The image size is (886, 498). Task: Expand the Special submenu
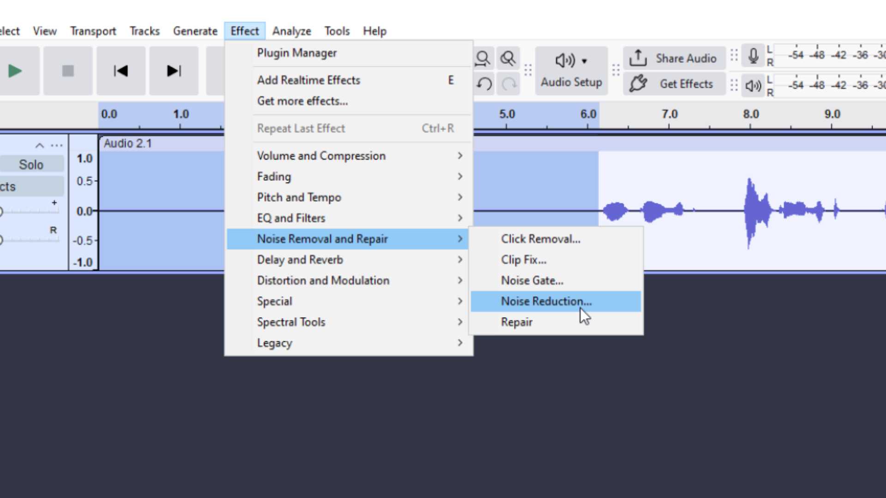pos(348,301)
